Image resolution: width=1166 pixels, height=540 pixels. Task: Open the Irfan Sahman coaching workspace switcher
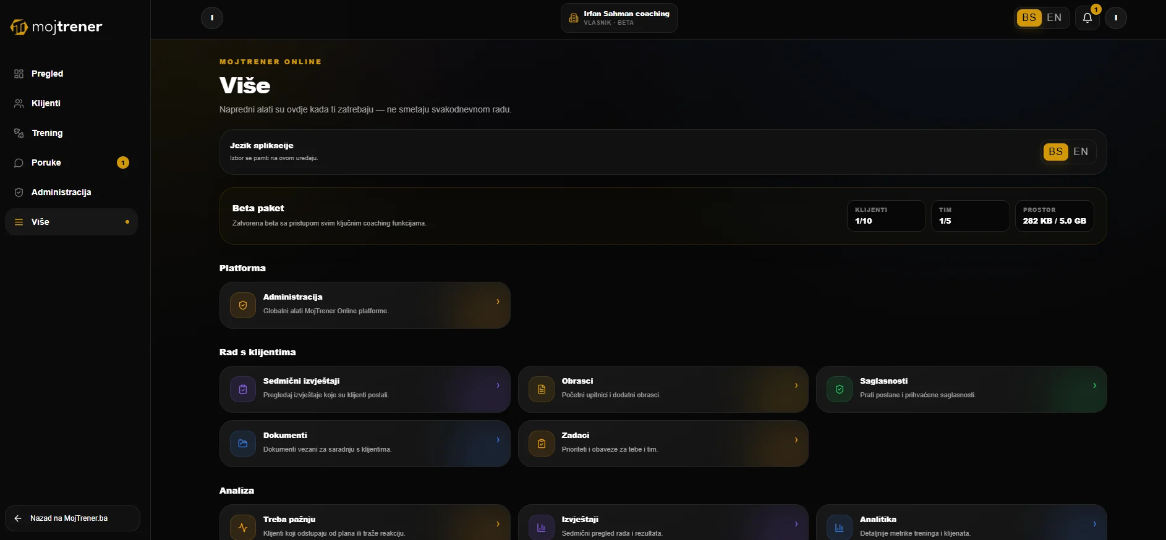click(619, 18)
